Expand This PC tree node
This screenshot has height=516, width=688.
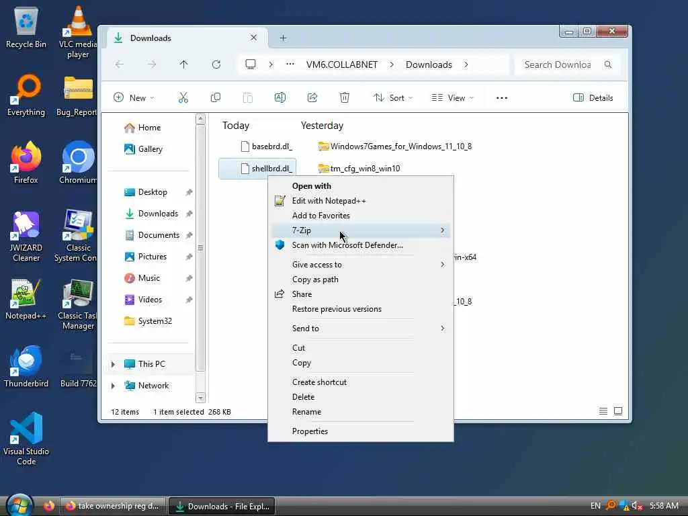(113, 364)
